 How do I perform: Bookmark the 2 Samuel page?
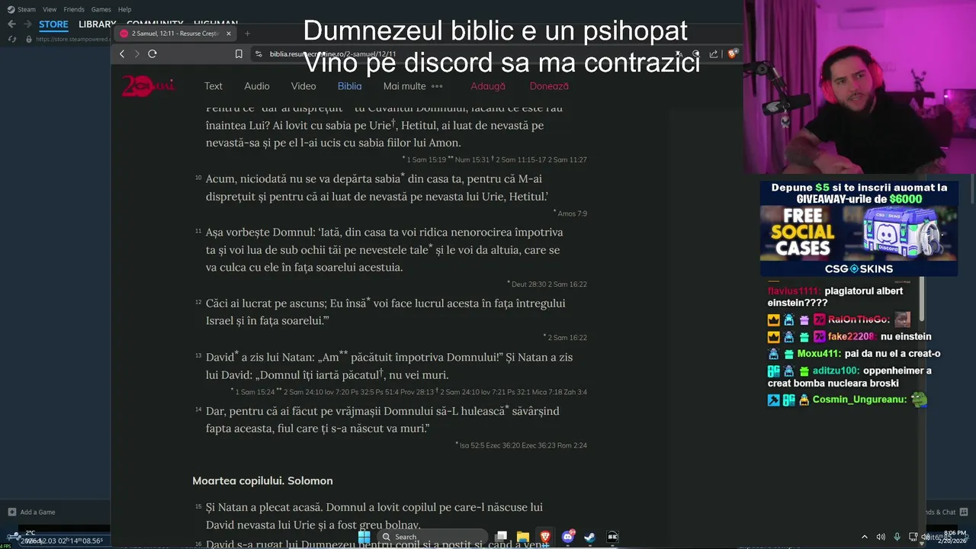pos(239,53)
